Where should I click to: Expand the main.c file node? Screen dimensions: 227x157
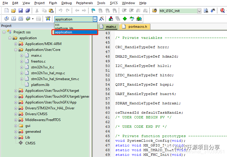(21, 56)
